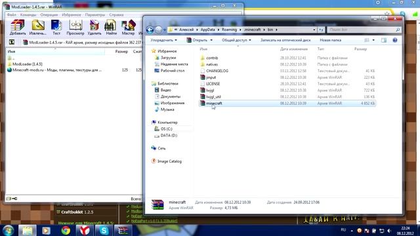
Task: Select contrib folder in file list
Action: (209, 58)
